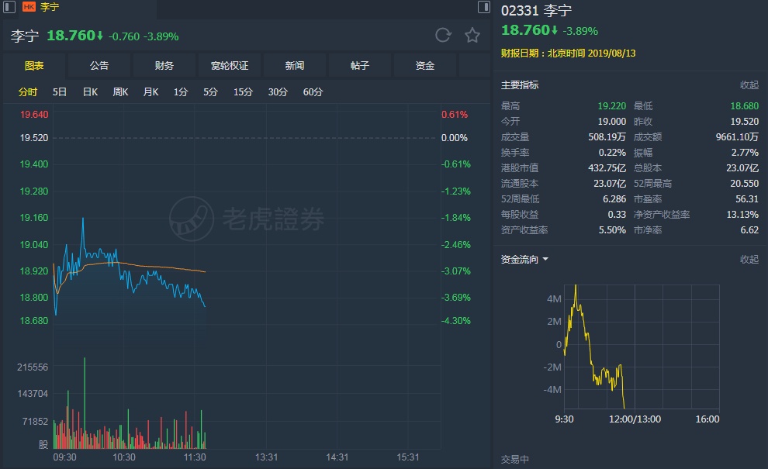Click the panel layout icon above 02331 李宁
The width and height of the screenshot is (768, 469).
[483, 7]
